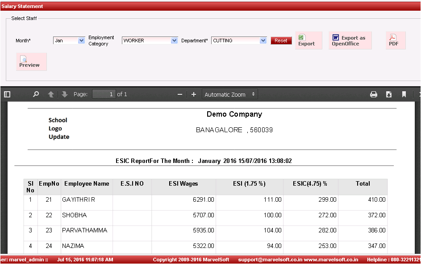This screenshot has height=264, width=421.
Task: Click the zoom in plus icon
Action: (194, 94)
